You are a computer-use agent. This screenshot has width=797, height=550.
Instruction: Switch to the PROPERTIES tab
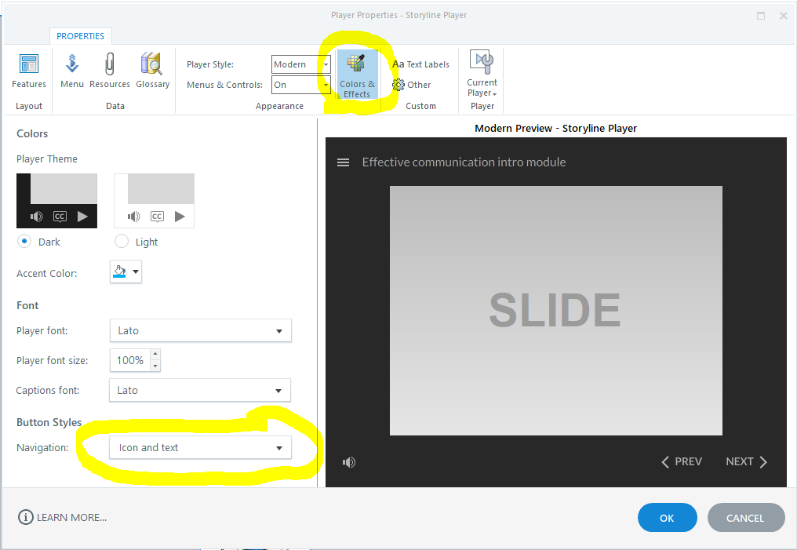[x=80, y=36]
